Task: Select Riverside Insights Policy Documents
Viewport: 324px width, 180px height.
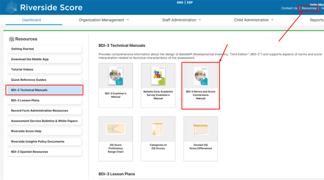Action: (44, 141)
